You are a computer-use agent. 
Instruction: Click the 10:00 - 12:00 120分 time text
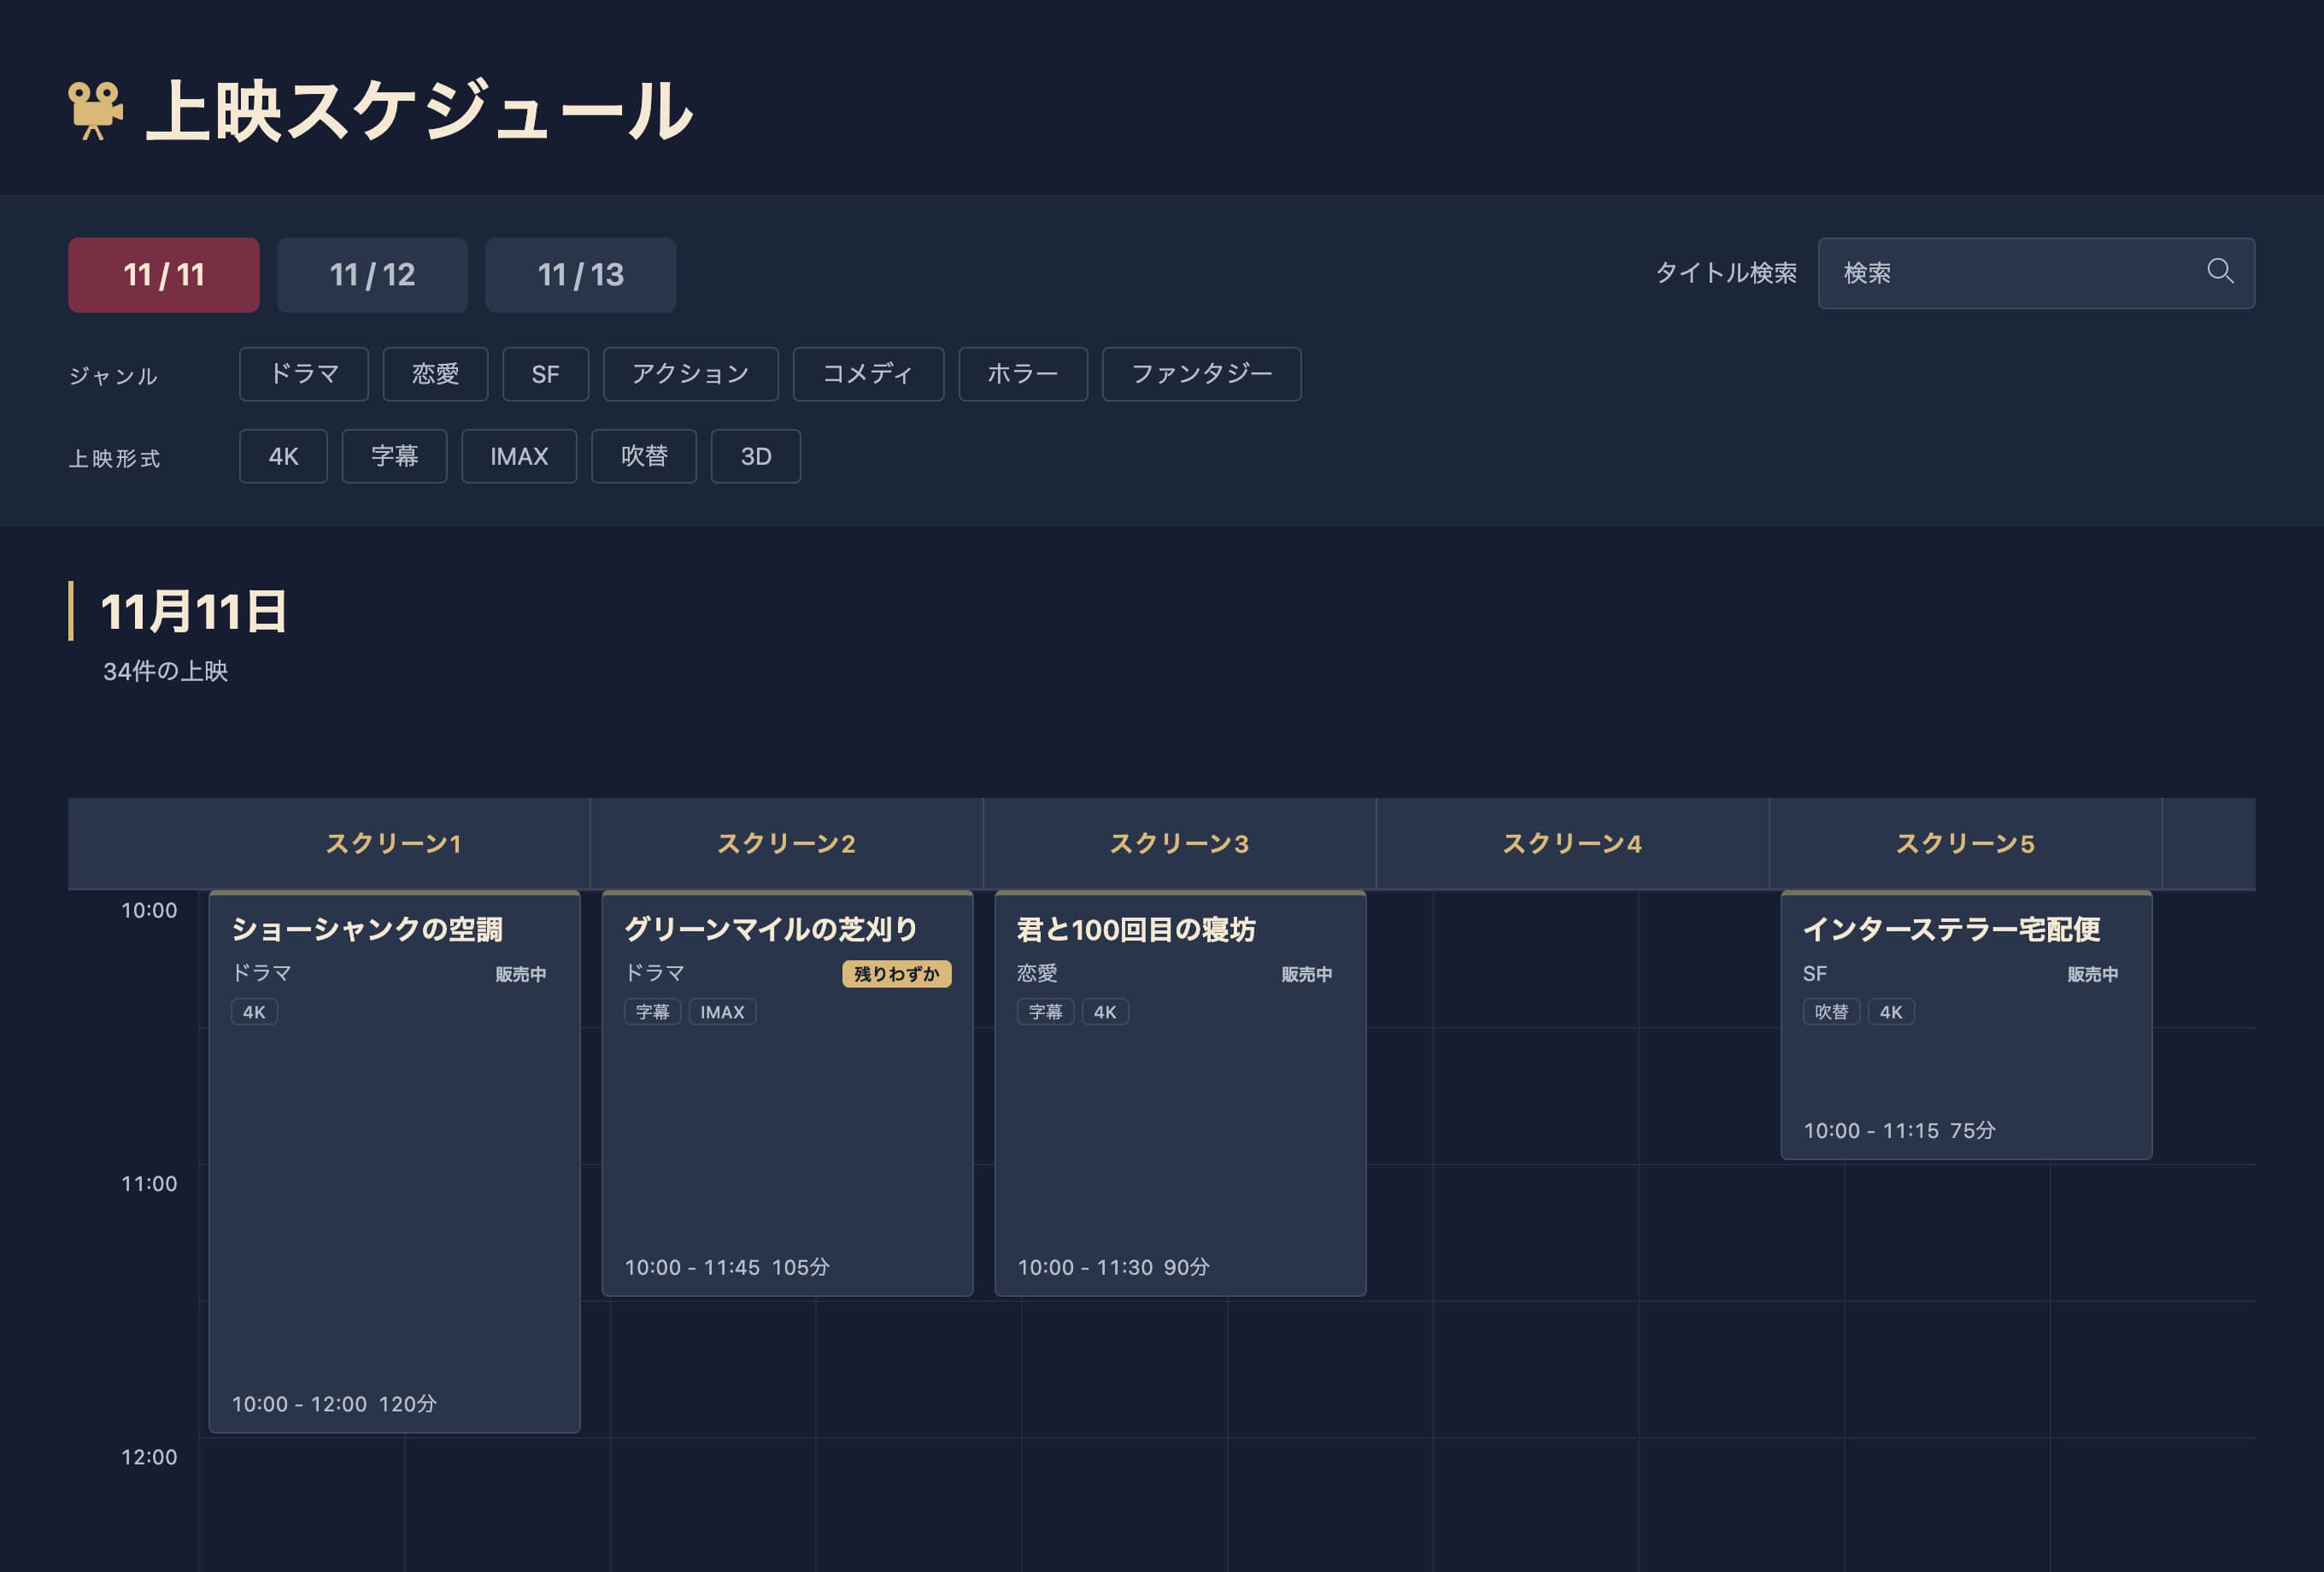(334, 1404)
